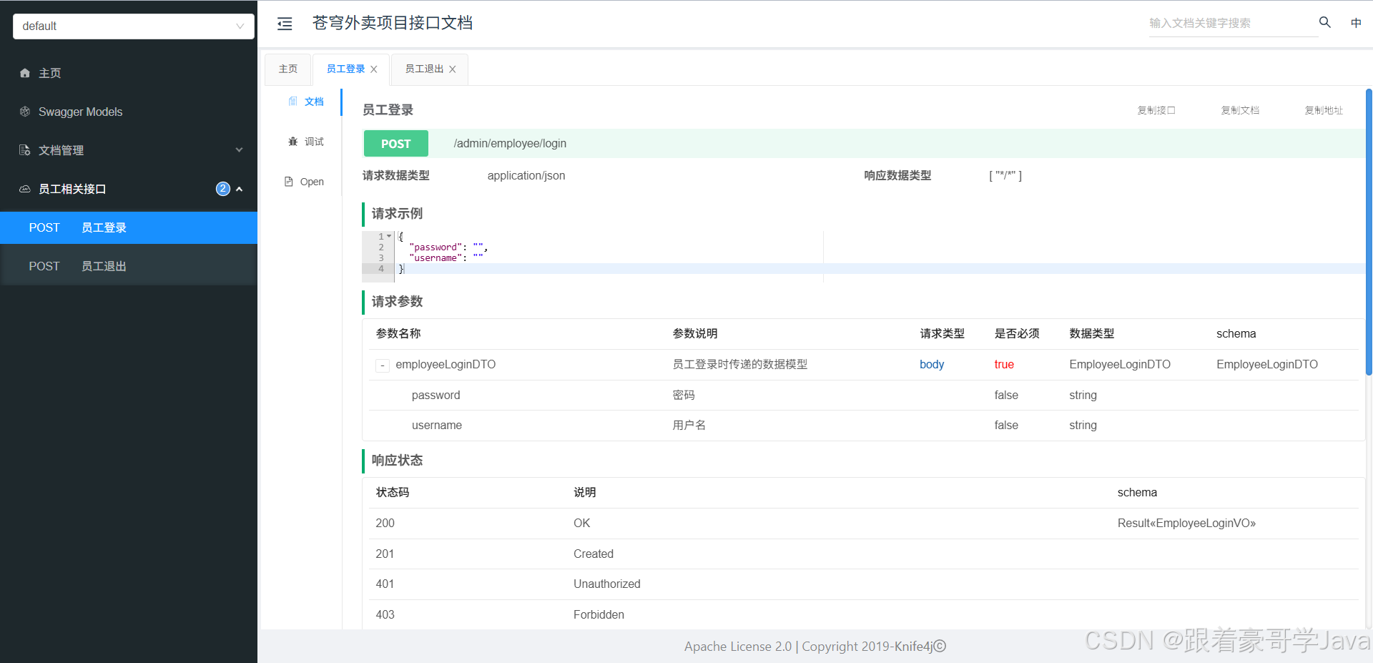Collapse the sidebar using the hamburger icon
The height and width of the screenshot is (663, 1373).
coord(285,23)
